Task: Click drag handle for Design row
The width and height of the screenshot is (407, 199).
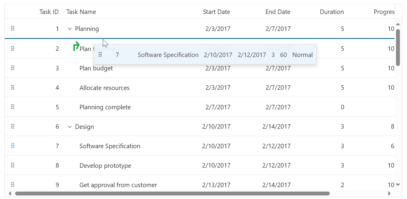Action: [12, 127]
